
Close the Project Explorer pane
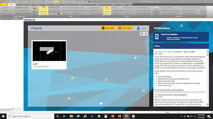pos(22,19)
